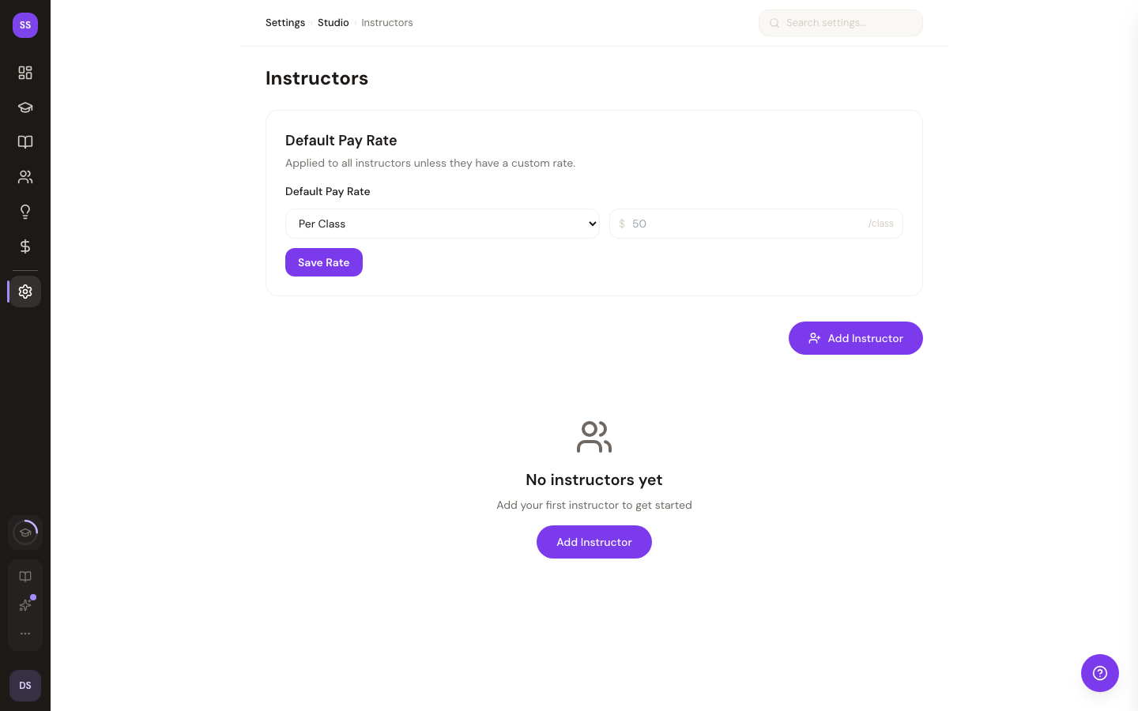1138x711 pixels.
Task: Go to Settings in the breadcrumb
Action: (285, 23)
